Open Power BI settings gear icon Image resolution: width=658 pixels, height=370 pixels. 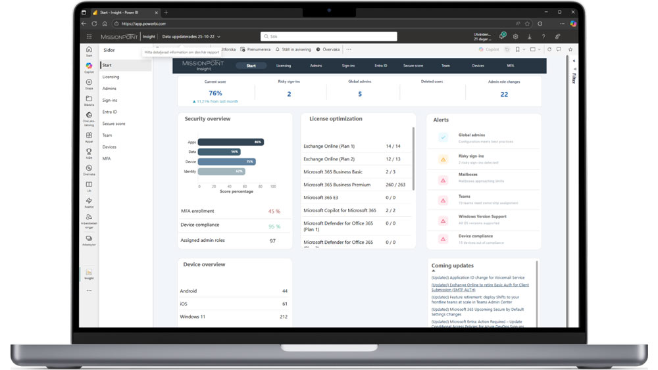[x=516, y=37]
